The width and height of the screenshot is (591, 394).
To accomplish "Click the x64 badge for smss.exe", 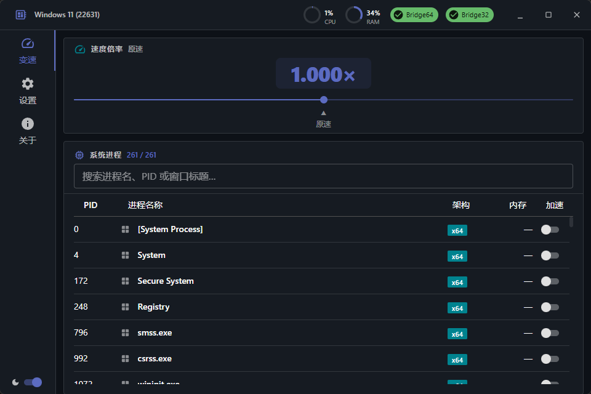I will tap(457, 334).
